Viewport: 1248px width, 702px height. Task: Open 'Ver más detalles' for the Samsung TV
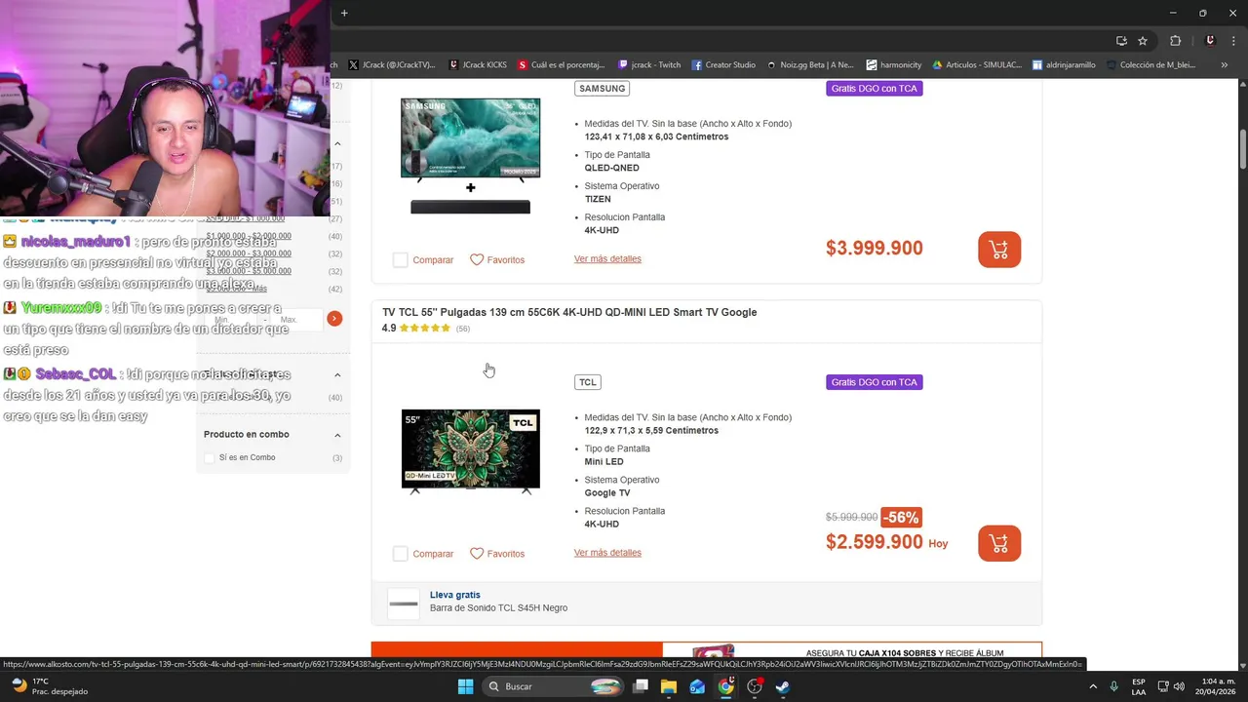point(607,259)
